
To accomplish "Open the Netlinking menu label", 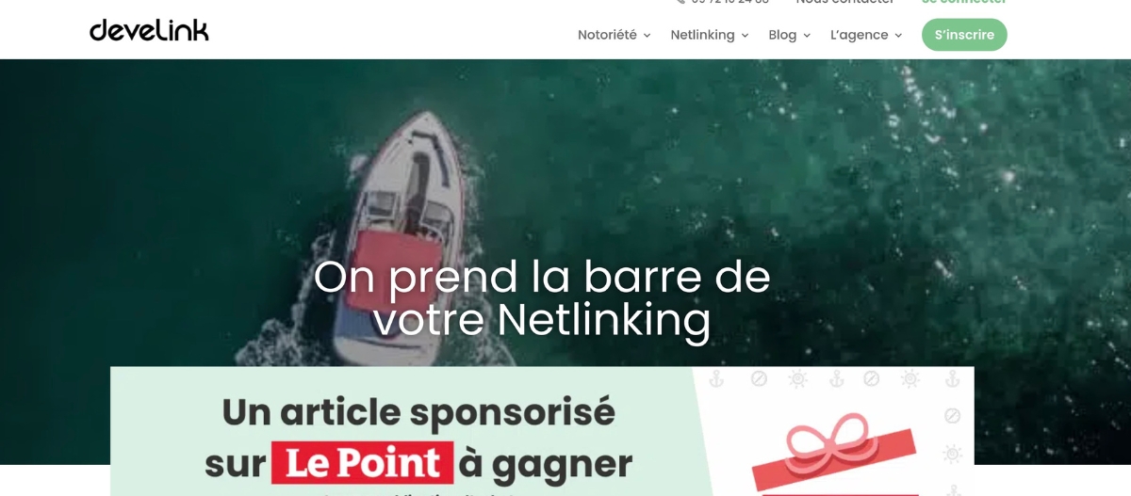I will pos(702,35).
